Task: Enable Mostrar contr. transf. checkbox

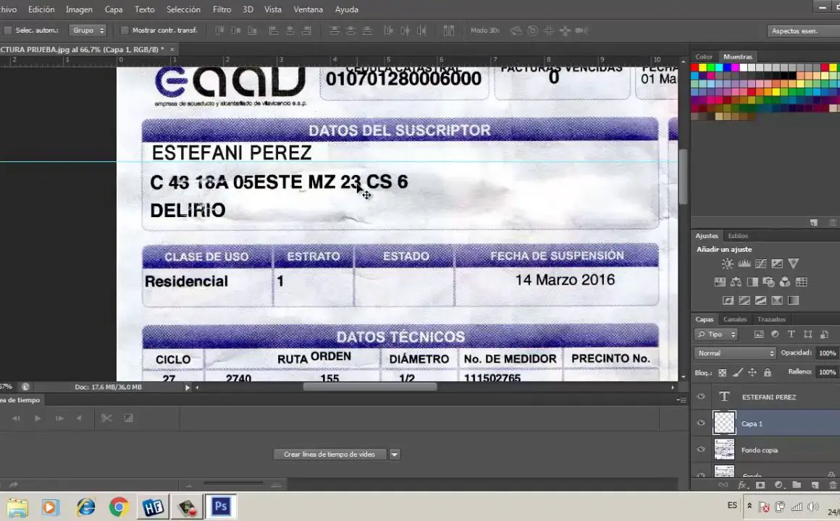Action: (125, 30)
